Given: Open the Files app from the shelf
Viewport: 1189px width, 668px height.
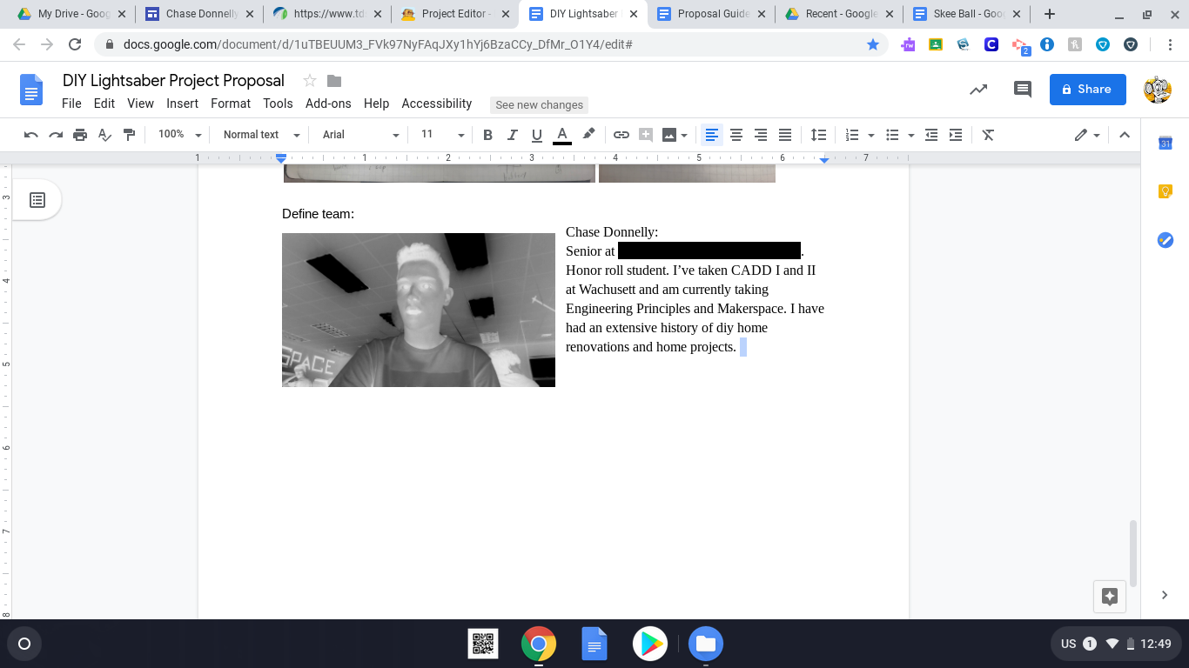Looking at the screenshot, I should (x=706, y=644).
